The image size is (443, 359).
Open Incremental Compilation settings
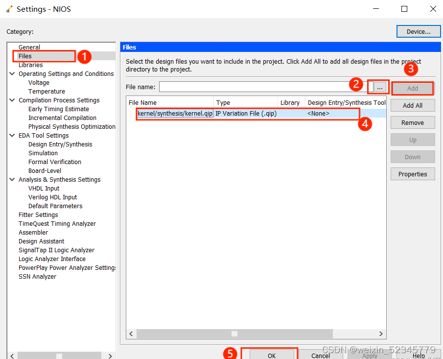tap(62, 118)
